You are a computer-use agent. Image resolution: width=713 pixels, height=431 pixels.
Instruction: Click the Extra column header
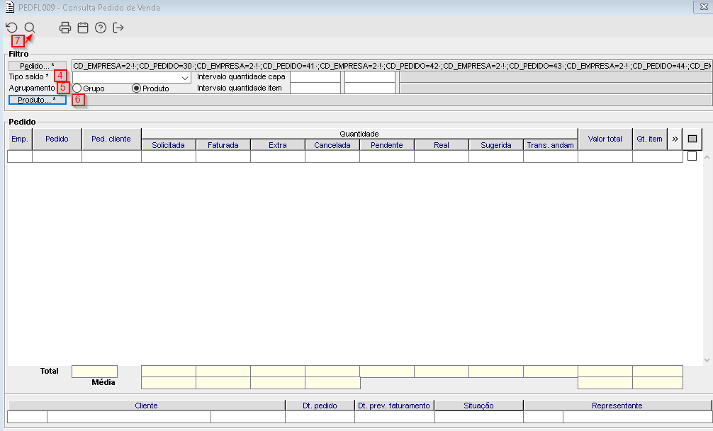tap(277, 145)
